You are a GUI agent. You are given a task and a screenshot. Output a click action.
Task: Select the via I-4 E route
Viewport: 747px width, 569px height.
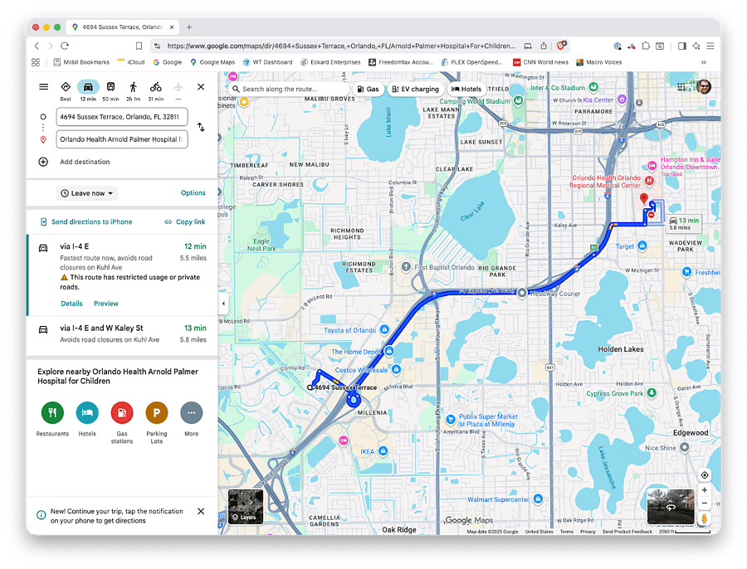[x=123, y=275]
